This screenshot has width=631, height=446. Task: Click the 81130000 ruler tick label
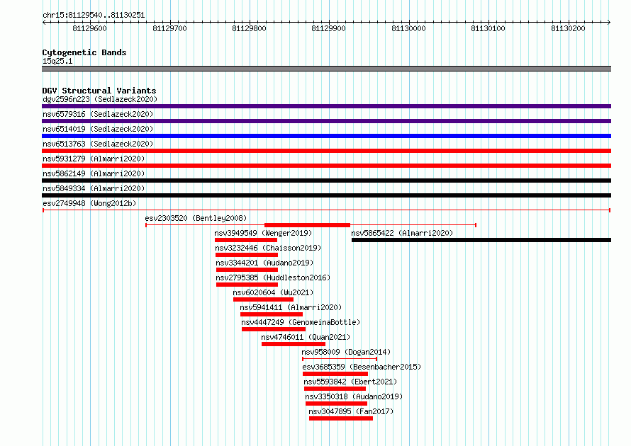(408, 28)
